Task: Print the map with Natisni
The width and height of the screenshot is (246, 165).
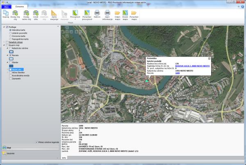Action: point(97,14)
